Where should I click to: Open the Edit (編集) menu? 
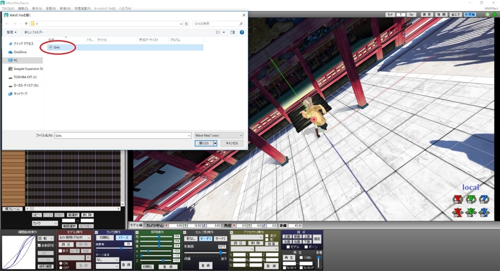point(23,9)
